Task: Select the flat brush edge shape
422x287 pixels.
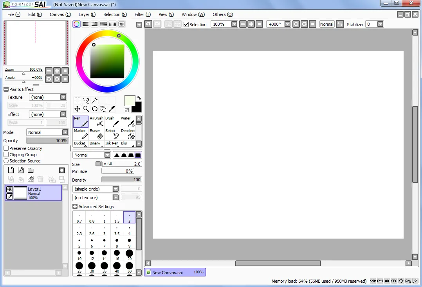Action: tap(138, 155)
